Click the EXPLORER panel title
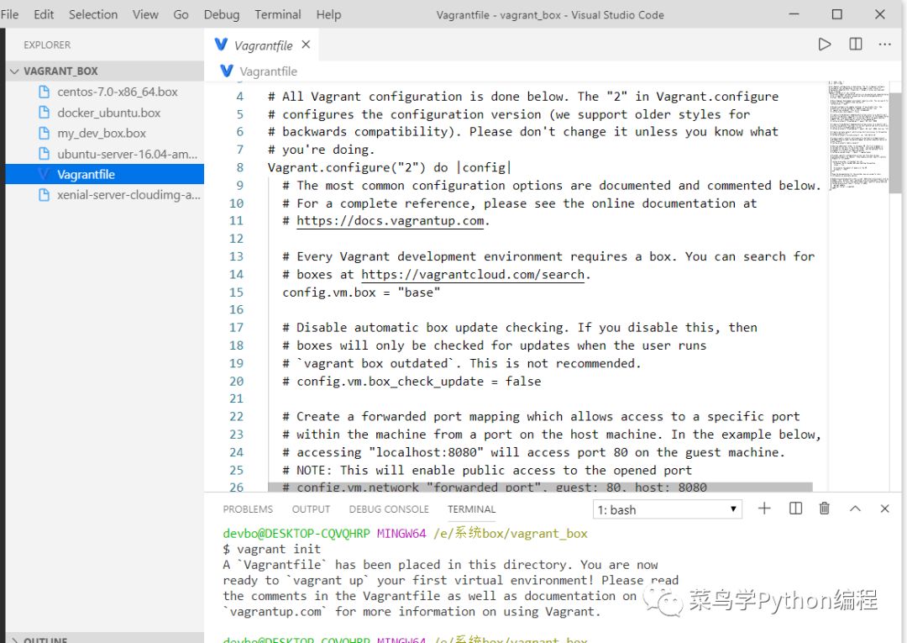The image size is (907, 643). point(47,45)
